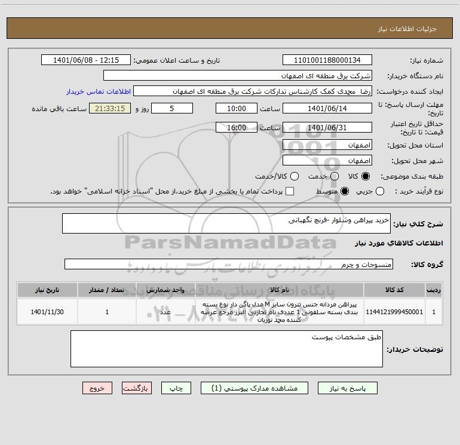
Task: Click the اطلاعات کالاهای مورد نیاز heading
Action: [x=399, y=243]
